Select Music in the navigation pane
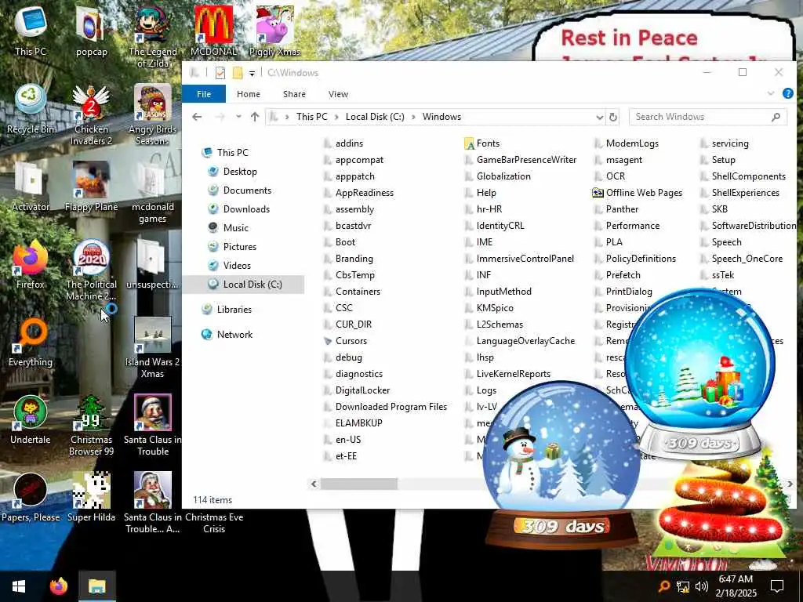The image size is (803, 602). coord(235,228)
